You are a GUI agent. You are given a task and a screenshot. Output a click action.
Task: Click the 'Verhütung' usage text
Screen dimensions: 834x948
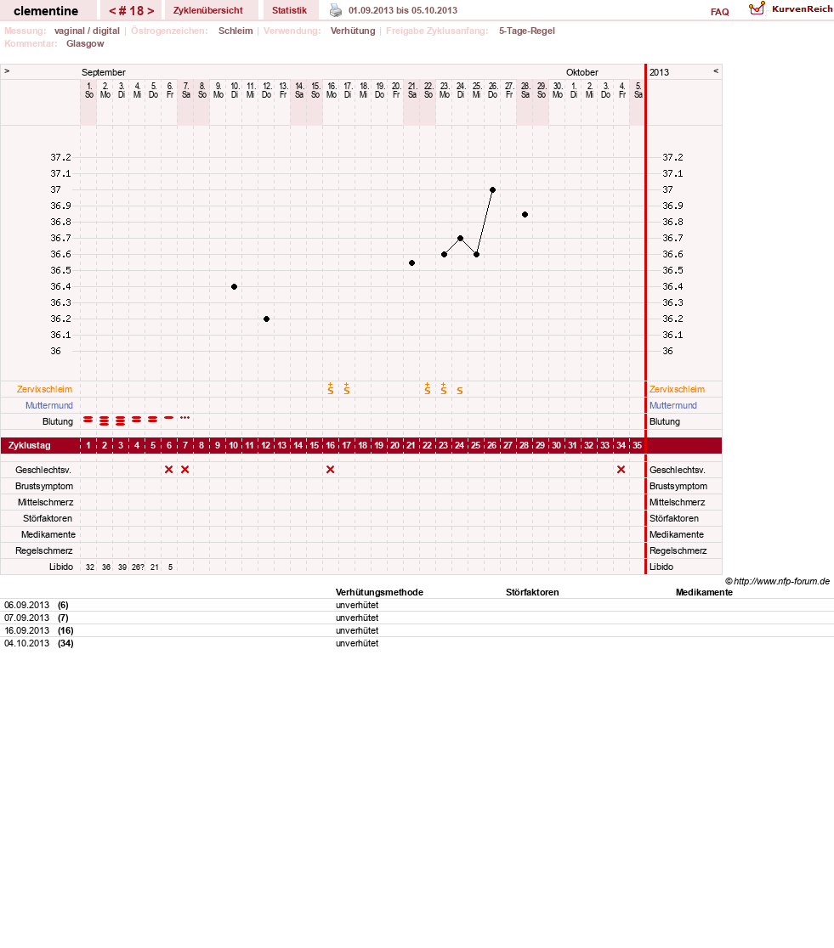coord(353,31)
